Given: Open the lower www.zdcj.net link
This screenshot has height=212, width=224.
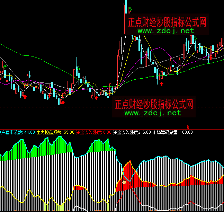Looking at the screenshot, I should [x=153, y=113].
